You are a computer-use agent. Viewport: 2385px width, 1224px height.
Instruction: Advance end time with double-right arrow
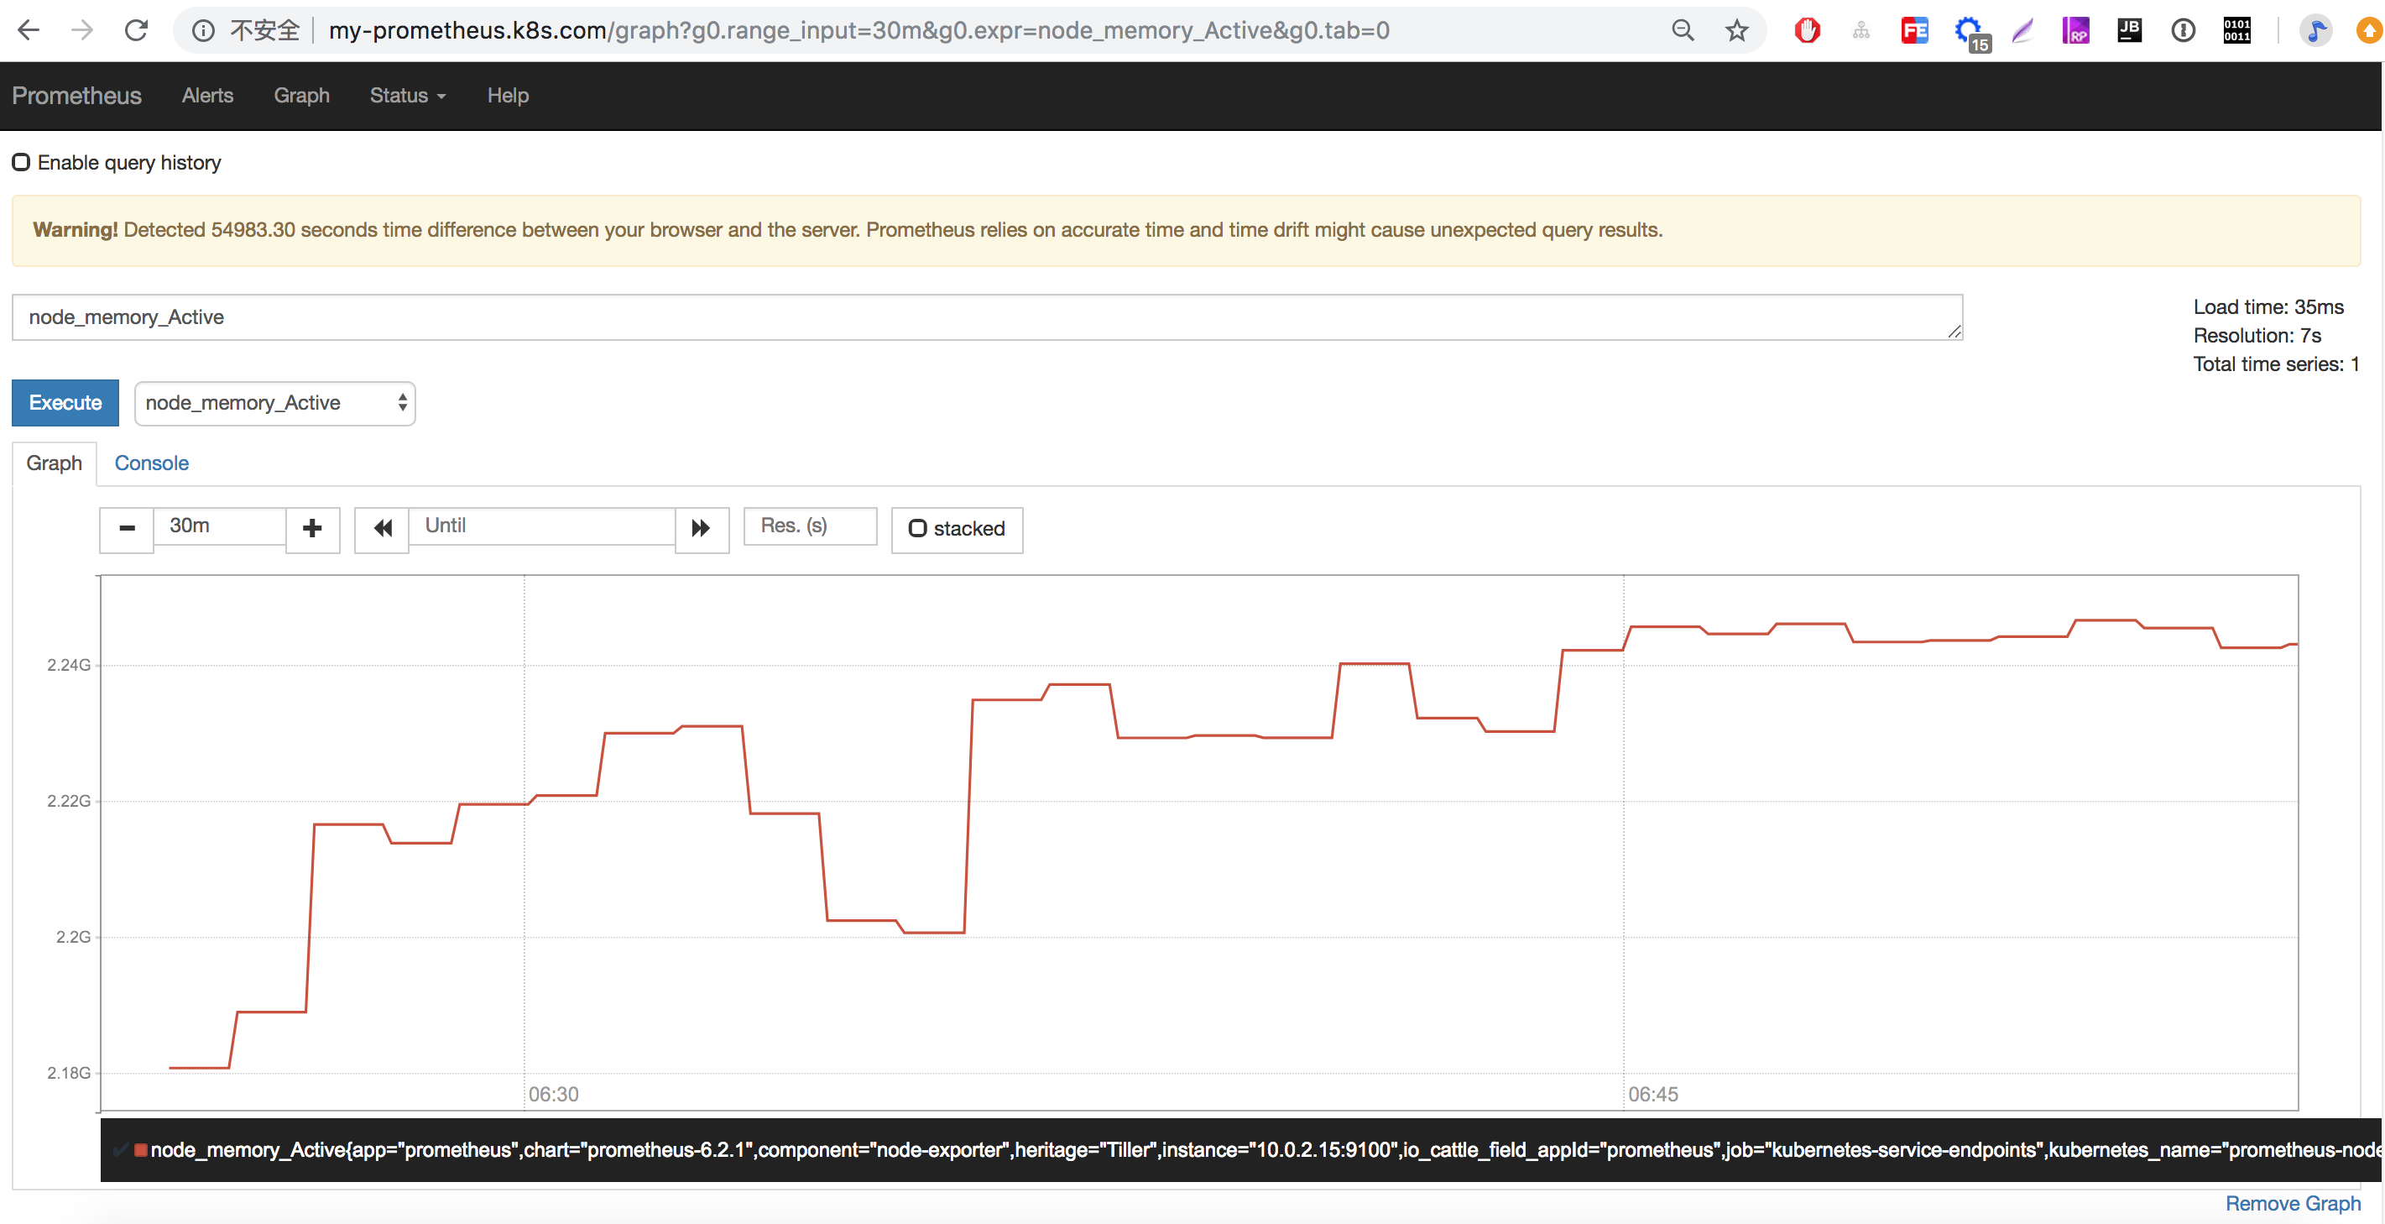(x=701, y=529)
